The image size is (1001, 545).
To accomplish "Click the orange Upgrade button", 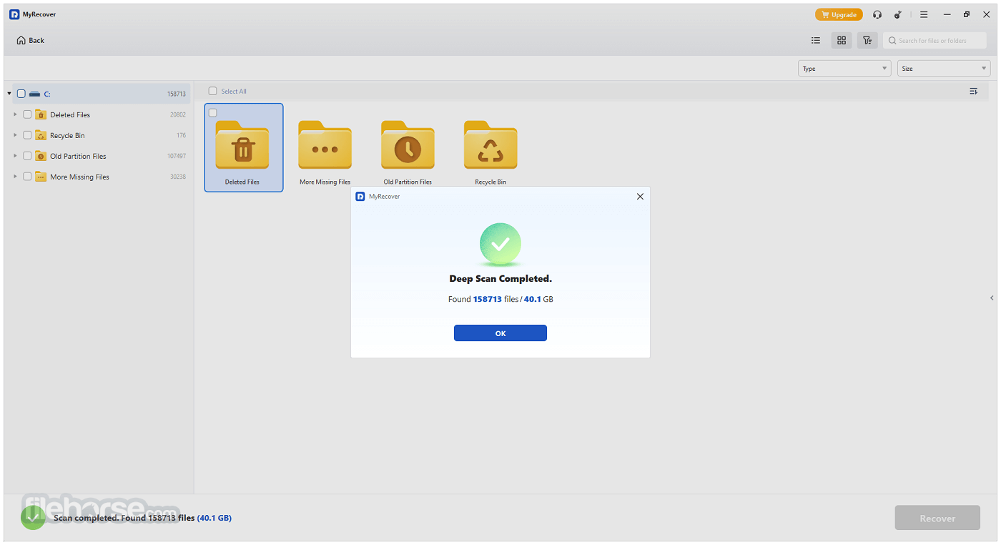I will click(839, 14).
